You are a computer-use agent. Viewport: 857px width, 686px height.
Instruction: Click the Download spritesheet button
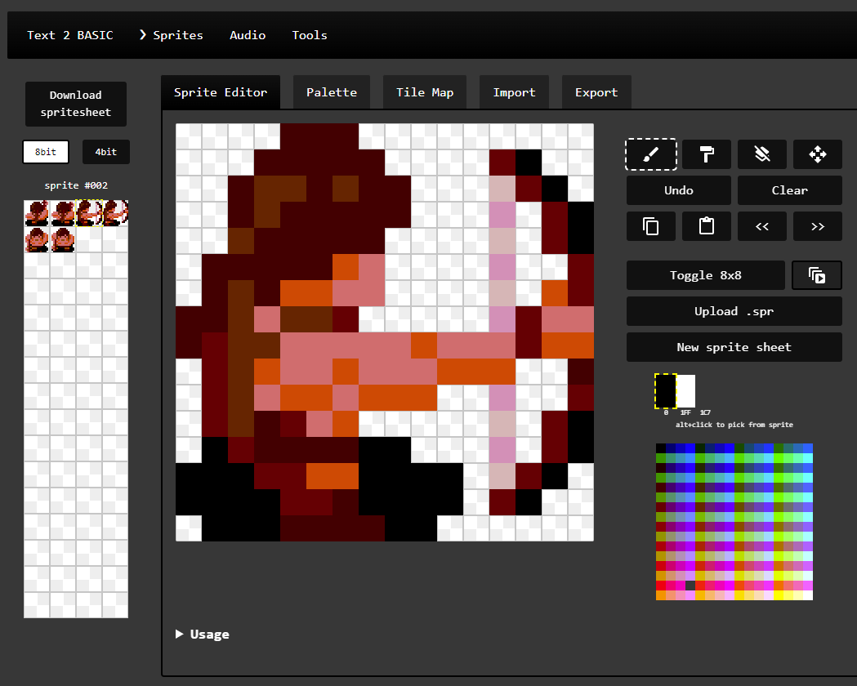tap(76, 104)
